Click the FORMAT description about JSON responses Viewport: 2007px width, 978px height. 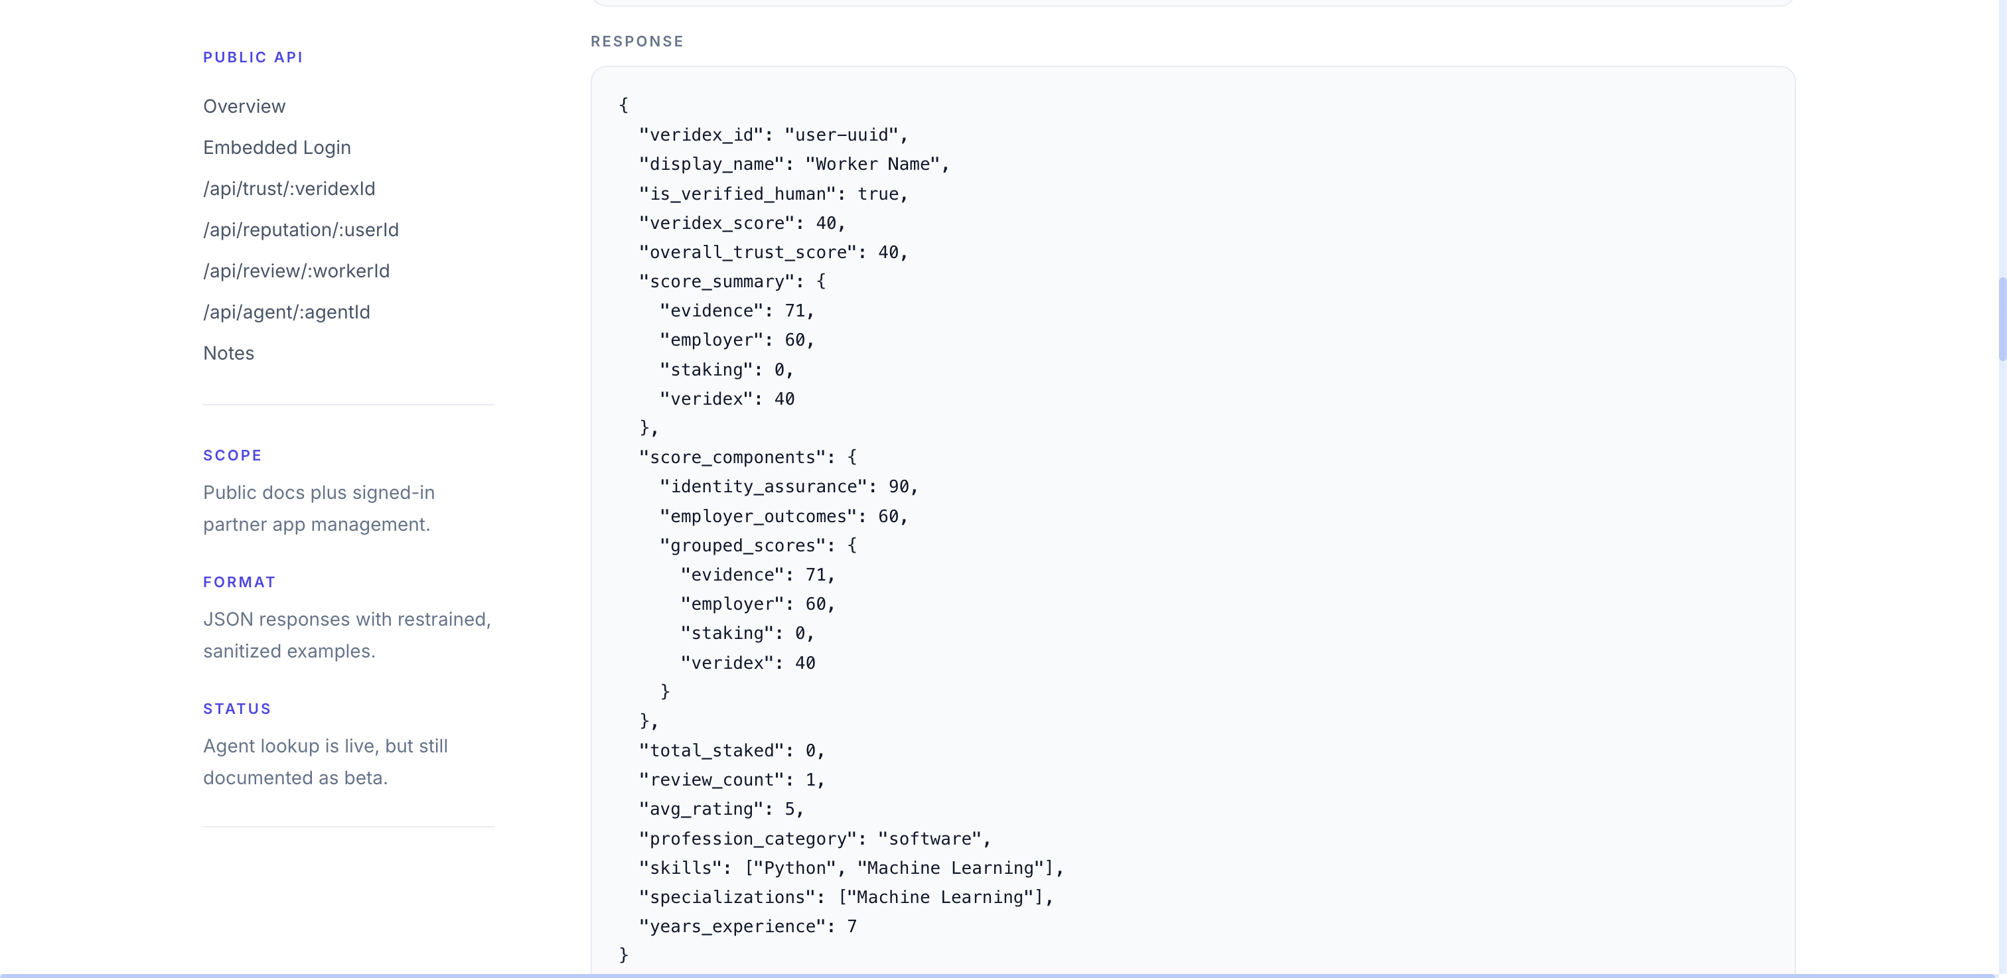tap(346, 634)
